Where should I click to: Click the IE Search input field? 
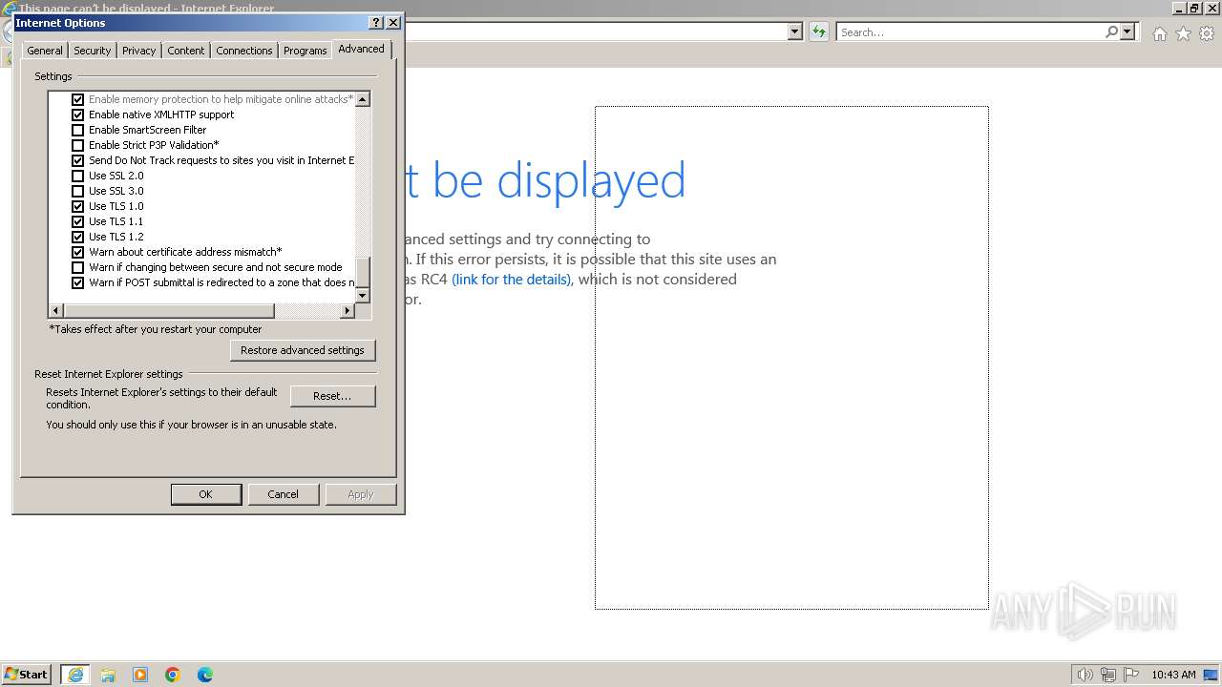click(x=969, y=31)
